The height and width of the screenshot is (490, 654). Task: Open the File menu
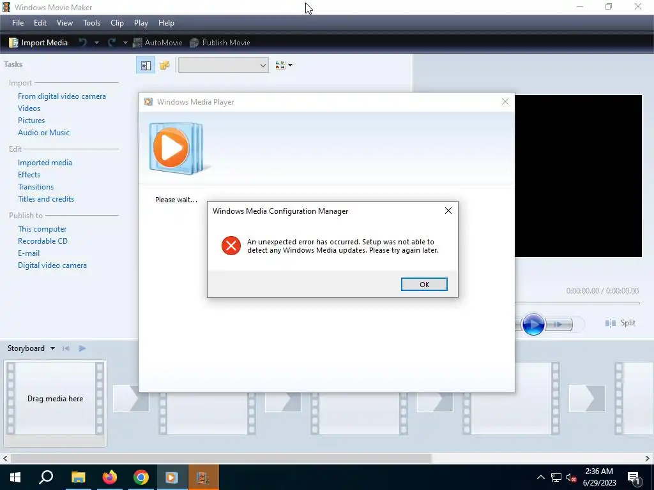click(17, 23)
